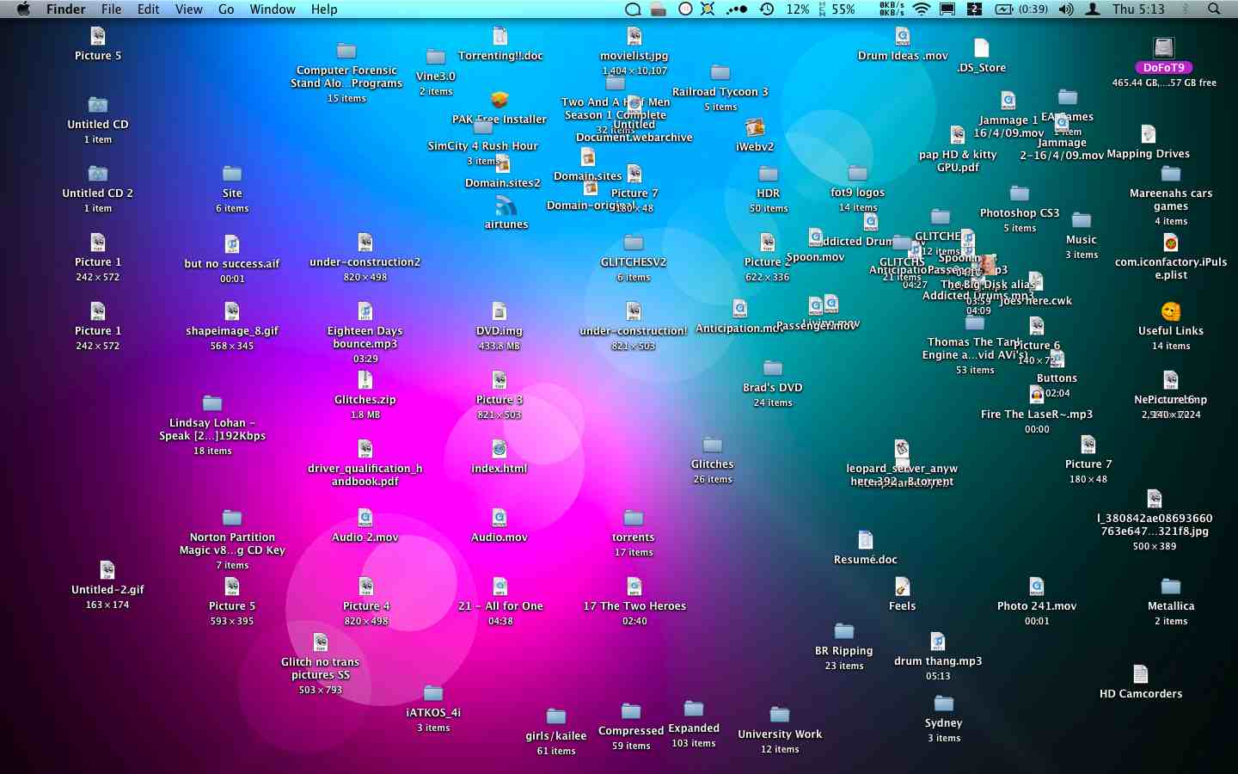
Task: Select the Expanded folder icon
Action: pos(694,709)
